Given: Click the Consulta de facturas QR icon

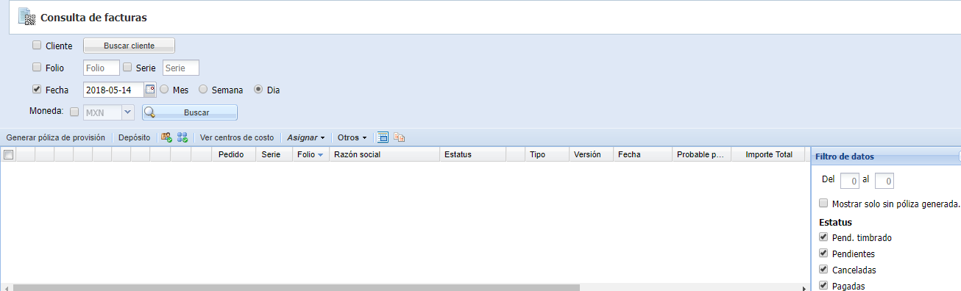Looking at the screenshot, I should [x=27, y=15].
